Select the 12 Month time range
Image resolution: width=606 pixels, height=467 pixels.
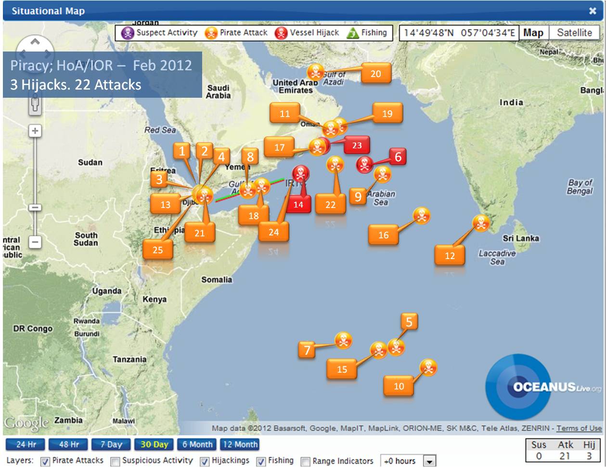[240, 444]
